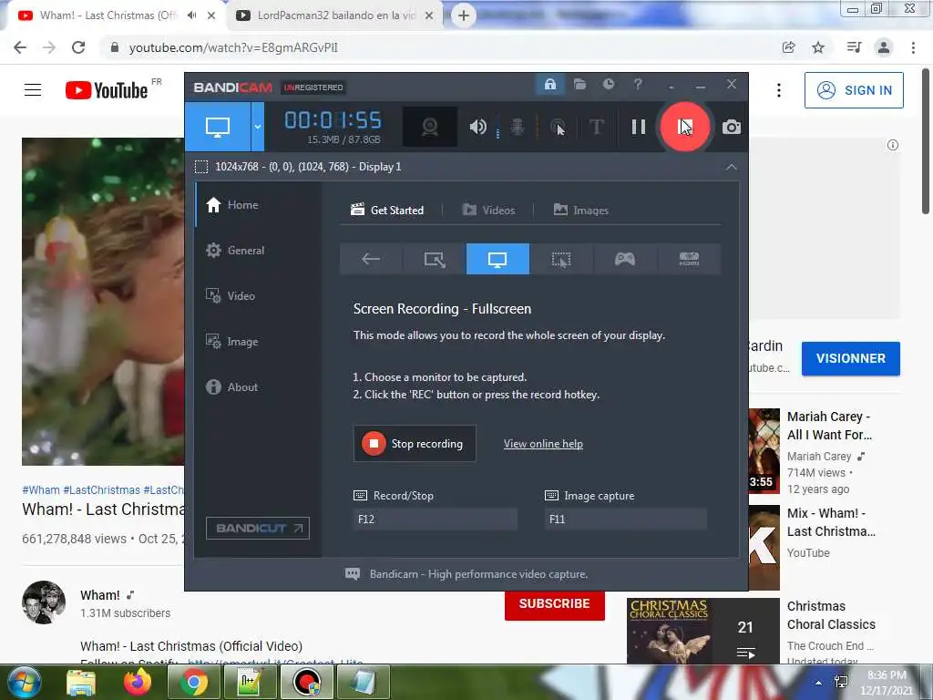Click the Stop recording button

pos(415,444)
